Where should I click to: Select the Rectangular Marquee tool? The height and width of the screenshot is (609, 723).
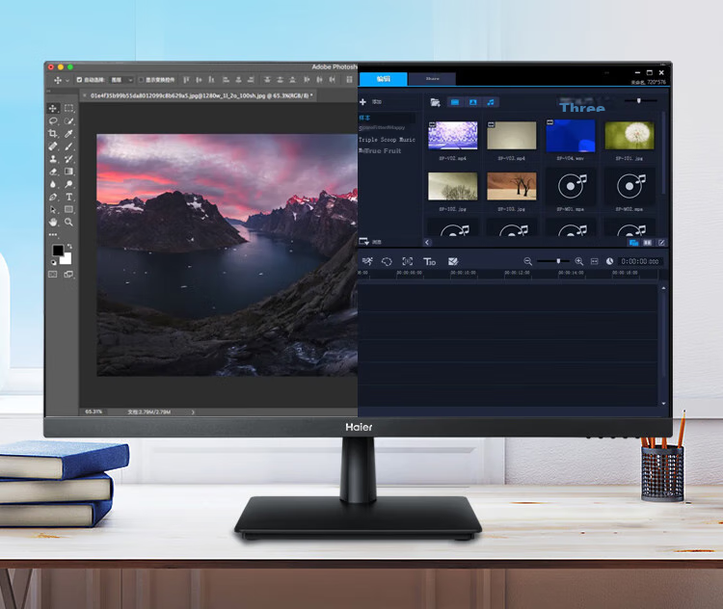coord(68,108)
